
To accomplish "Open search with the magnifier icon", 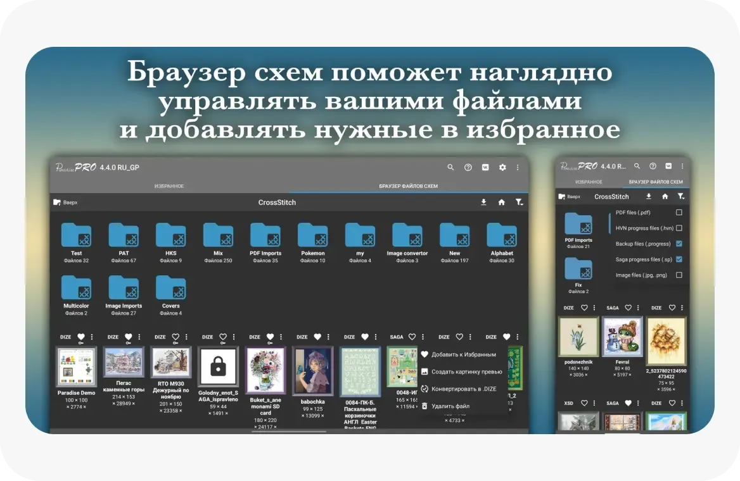I will (451, 167).
